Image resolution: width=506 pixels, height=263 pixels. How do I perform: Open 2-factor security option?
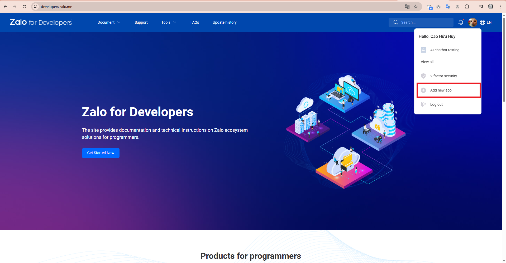[x=443, y=76]
